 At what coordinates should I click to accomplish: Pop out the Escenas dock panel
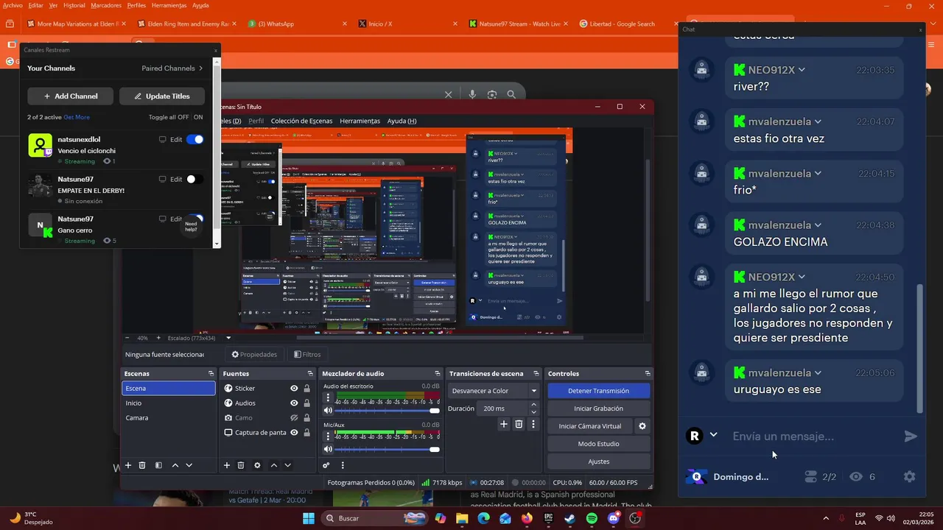click(x=211, y=374)
